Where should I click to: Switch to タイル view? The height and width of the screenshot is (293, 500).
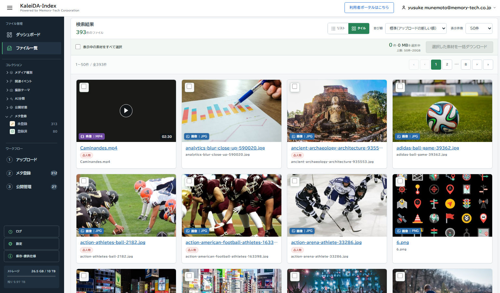(x=359, y=28)
